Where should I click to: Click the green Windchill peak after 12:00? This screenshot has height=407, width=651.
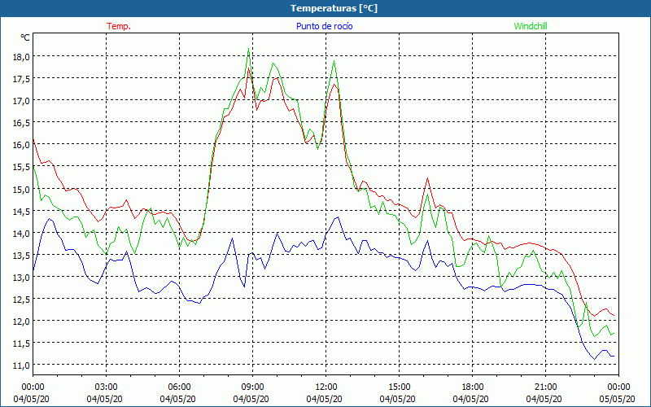tap(334, 61)
